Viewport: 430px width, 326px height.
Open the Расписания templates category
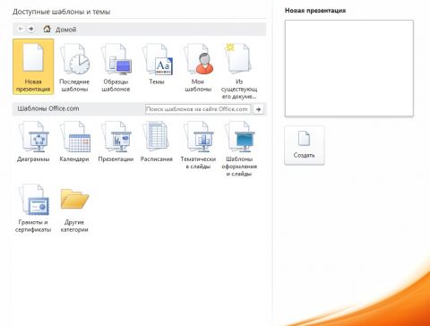157,142
